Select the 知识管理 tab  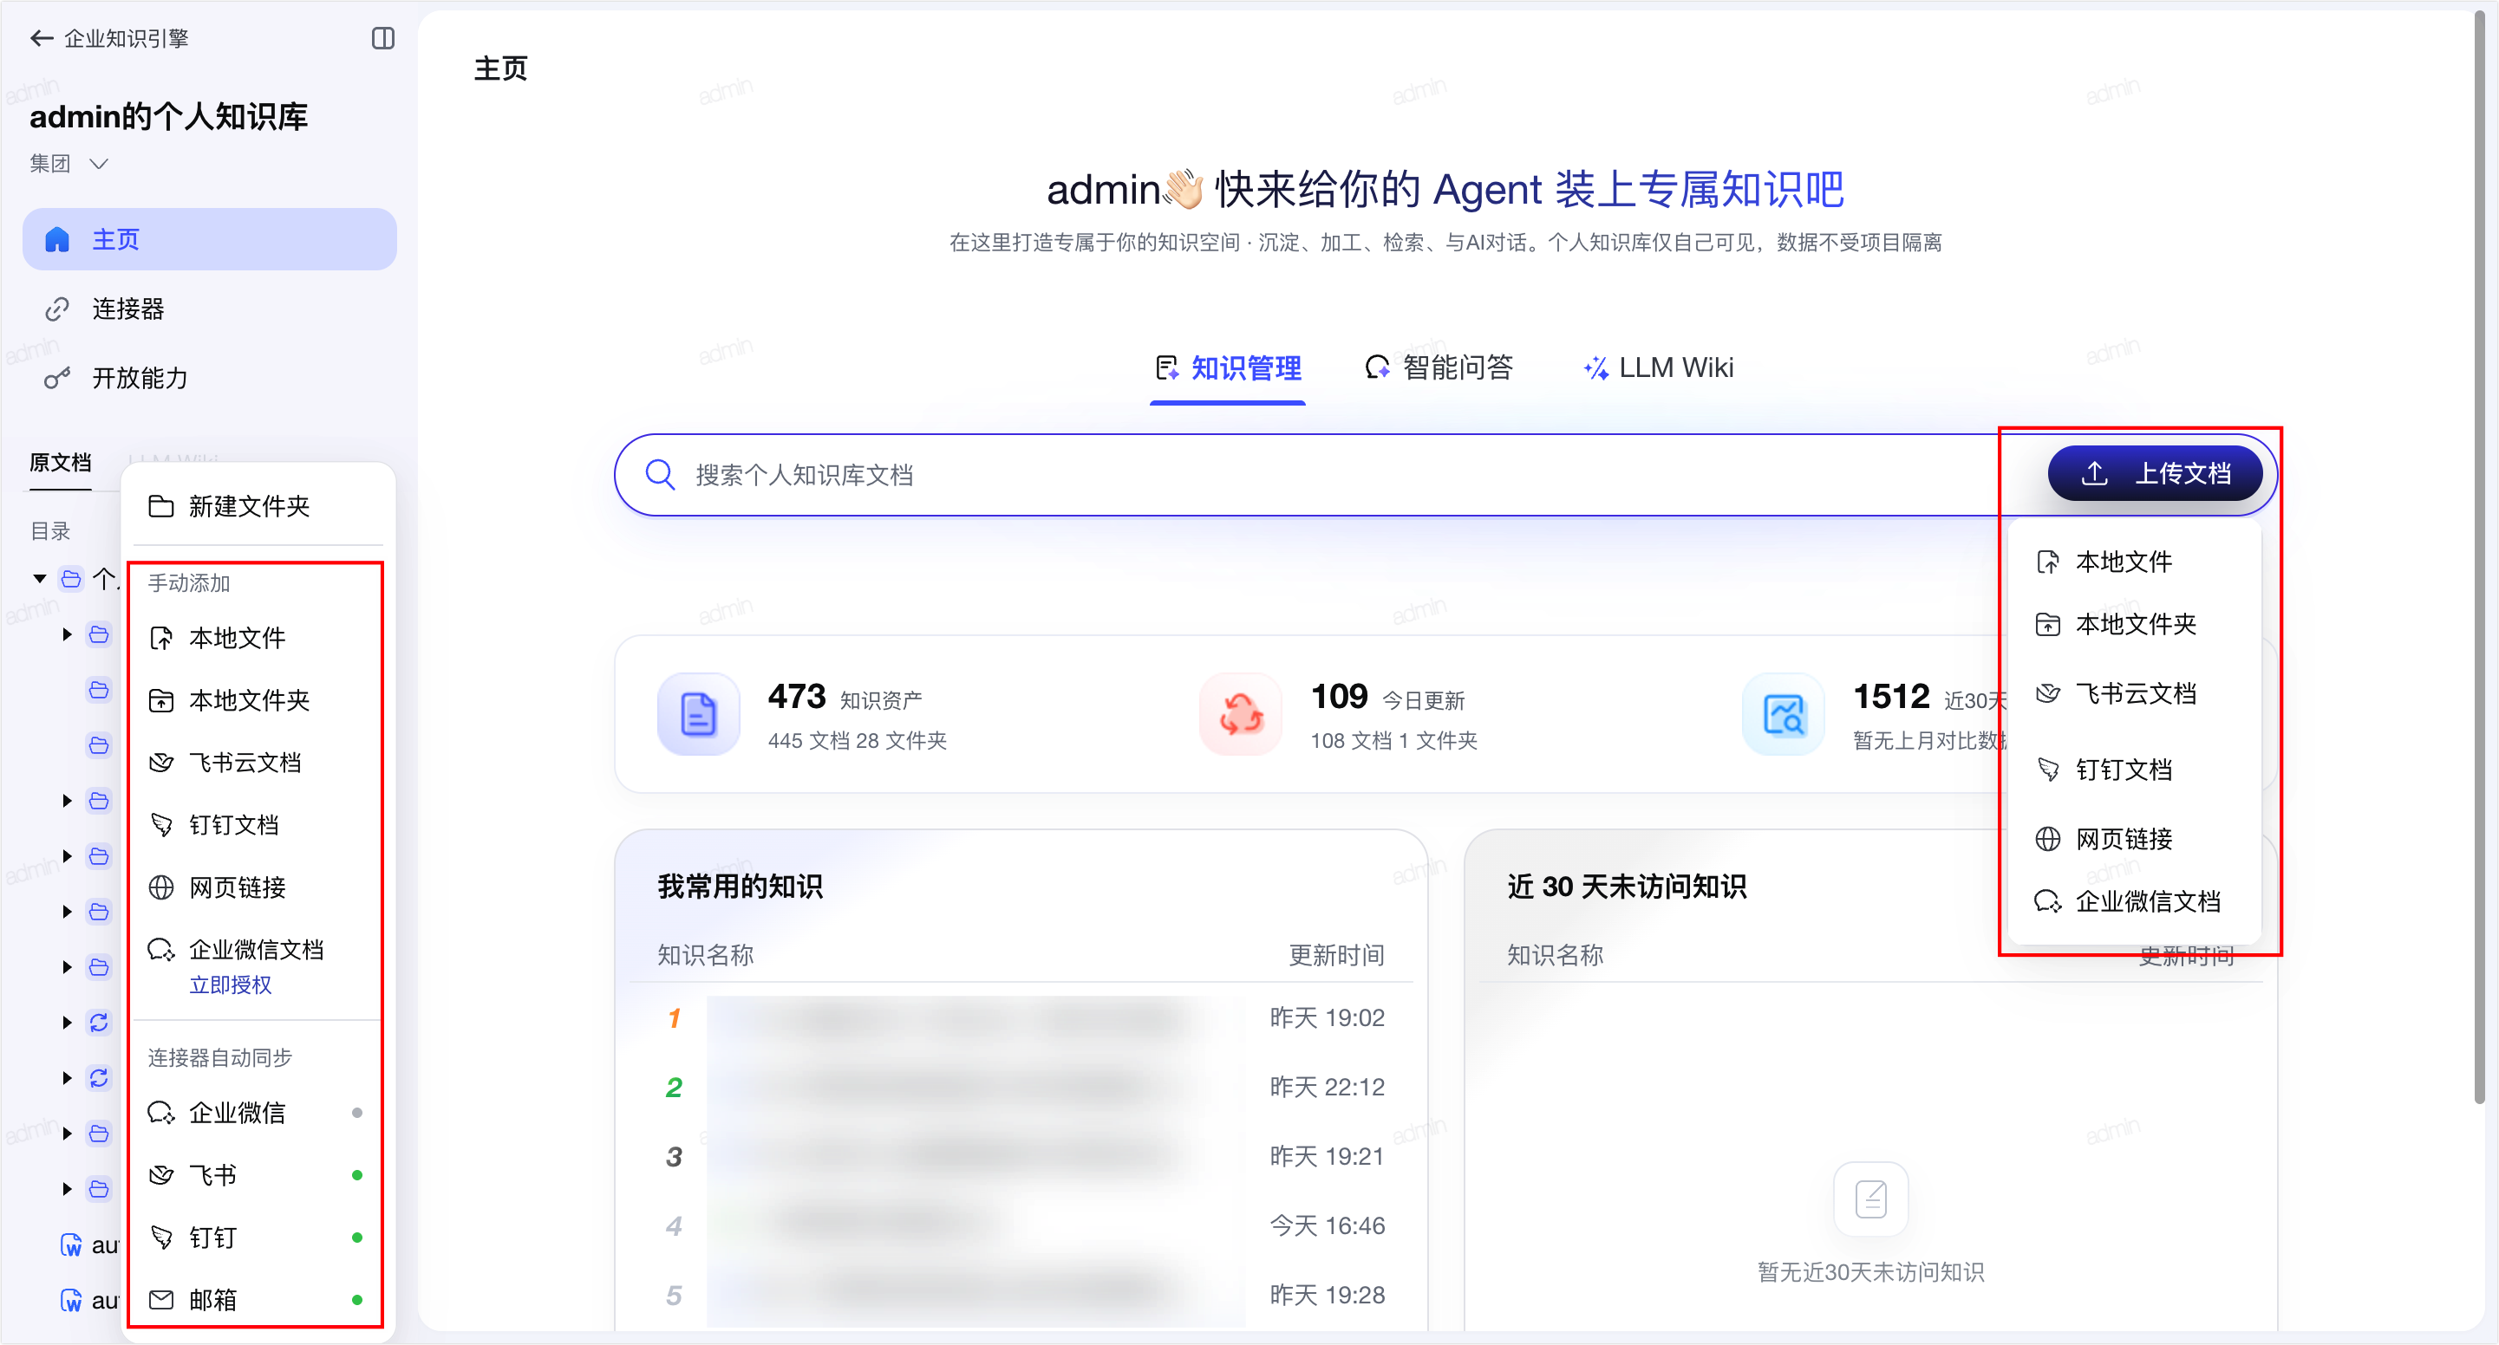1228,367
